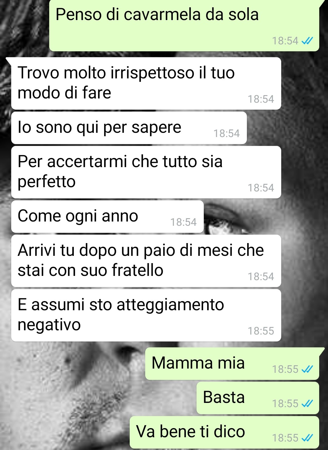The width and height of the screenshot is (328, 450).
Task: Tap the 'Penso di cavarmela da sola' sent bubble
Action: [x=184, y=26]
